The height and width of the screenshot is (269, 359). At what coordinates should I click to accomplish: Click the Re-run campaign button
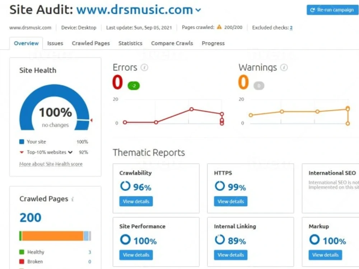click(332, 10)
